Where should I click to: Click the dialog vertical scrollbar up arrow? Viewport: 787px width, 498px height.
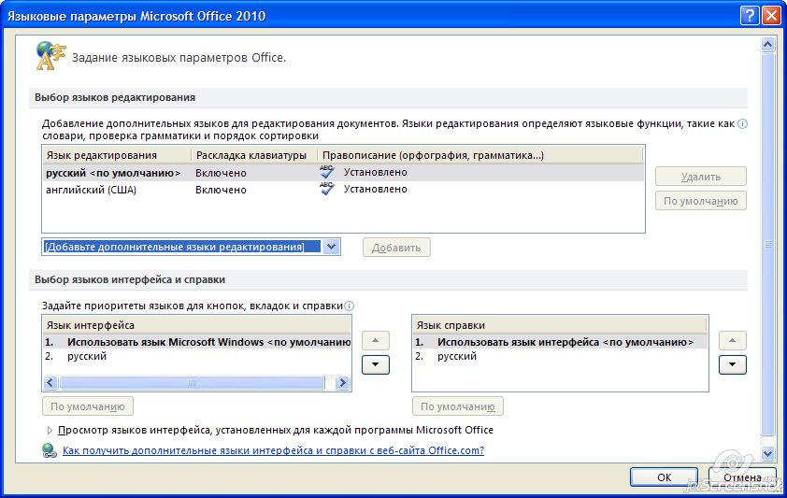(x=768, y=45)
